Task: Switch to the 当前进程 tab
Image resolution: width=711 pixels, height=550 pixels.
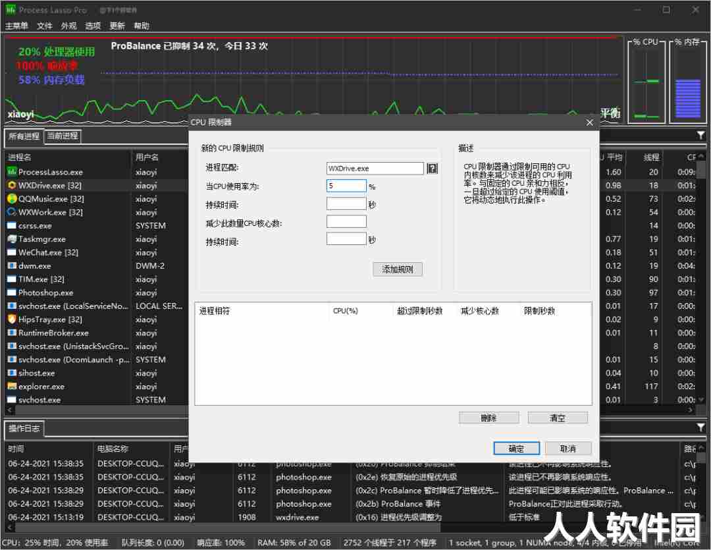Action: tap(63, 136)
